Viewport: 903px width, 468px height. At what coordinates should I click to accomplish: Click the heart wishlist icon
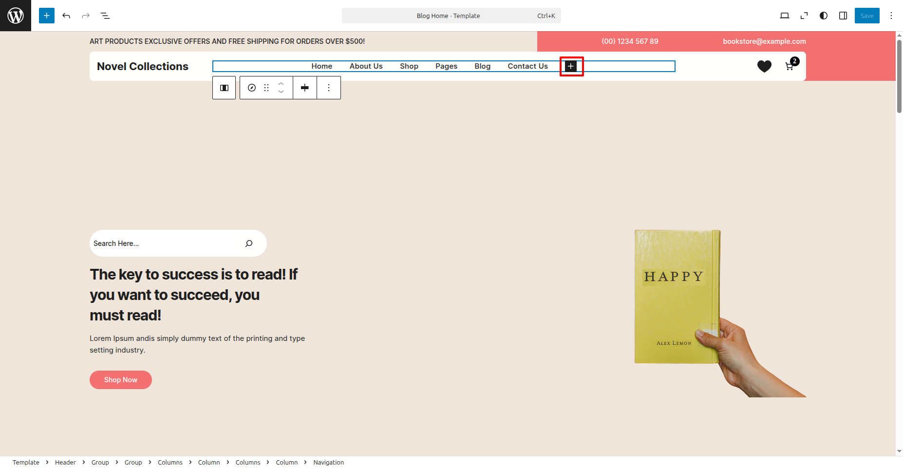coord(764,66)
